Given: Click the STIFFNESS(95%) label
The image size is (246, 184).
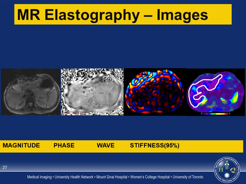Looking at the screenshot, I should [x=155, y=146].
